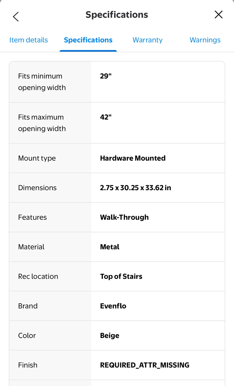The image size is (234, 386).
Task: Select the dimensions 2.75 x 30.25 x 33.62 in
Action: (135, 188)
